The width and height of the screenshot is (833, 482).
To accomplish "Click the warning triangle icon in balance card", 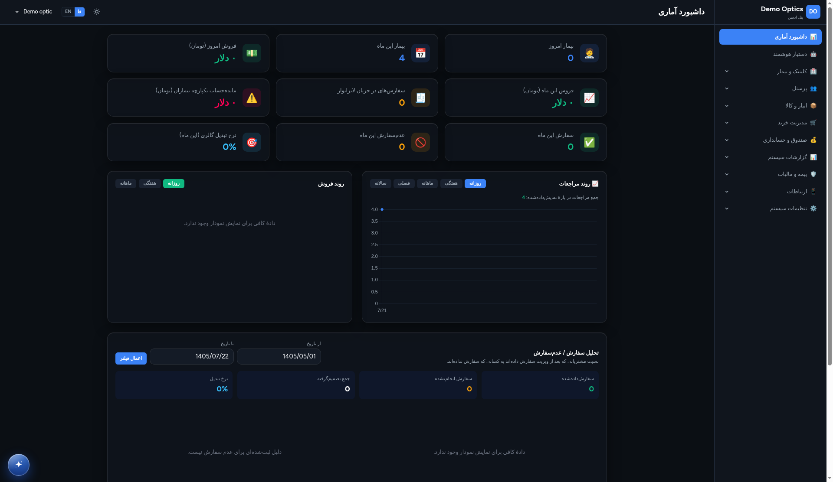I will coord(252,98).
